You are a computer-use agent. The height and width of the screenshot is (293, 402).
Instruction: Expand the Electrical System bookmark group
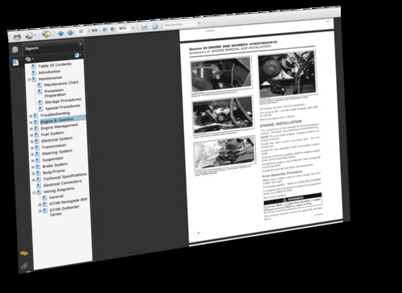[32, 142]
